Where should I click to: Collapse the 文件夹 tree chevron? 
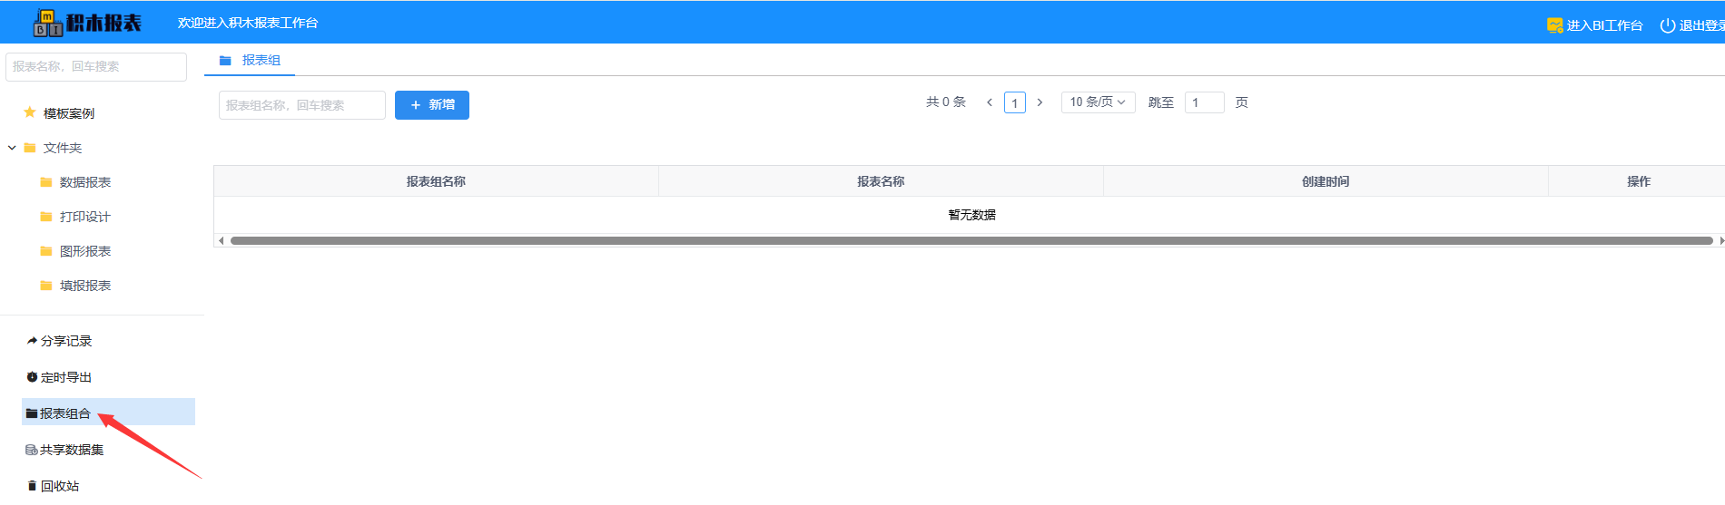[12, 148]
